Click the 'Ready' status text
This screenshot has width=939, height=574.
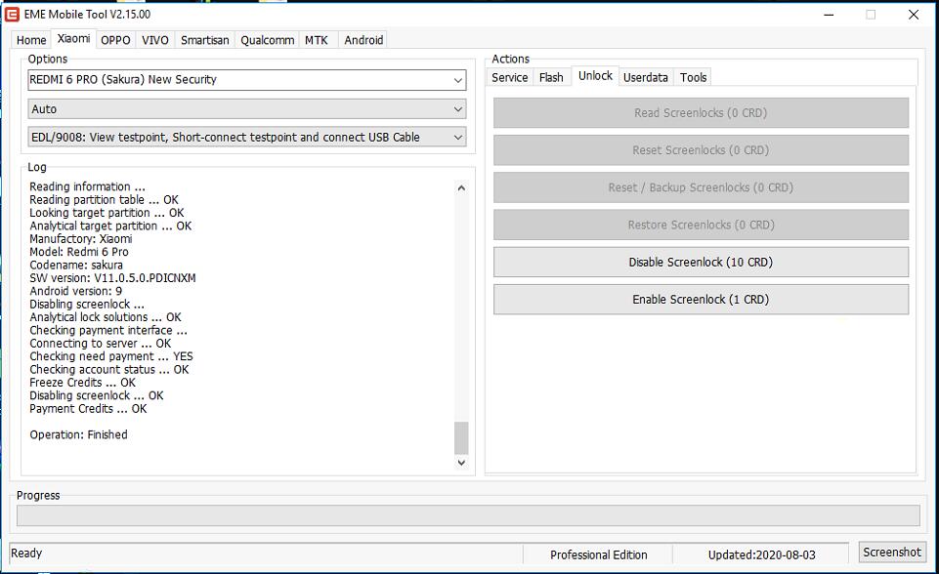tap(26, 553)
